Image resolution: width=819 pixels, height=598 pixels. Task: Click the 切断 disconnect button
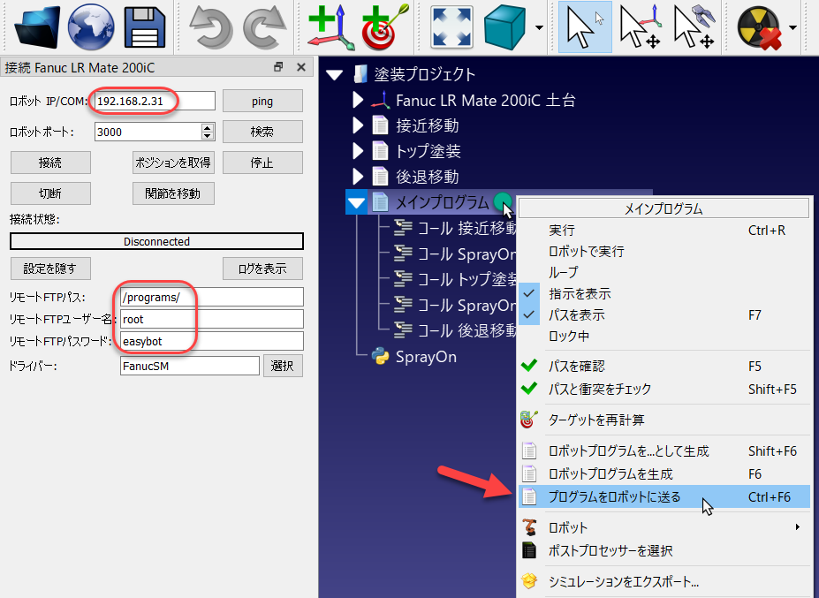click(50, 193)
